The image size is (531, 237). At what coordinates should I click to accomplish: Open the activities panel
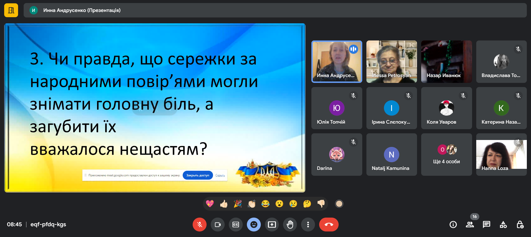coord(503,225)
